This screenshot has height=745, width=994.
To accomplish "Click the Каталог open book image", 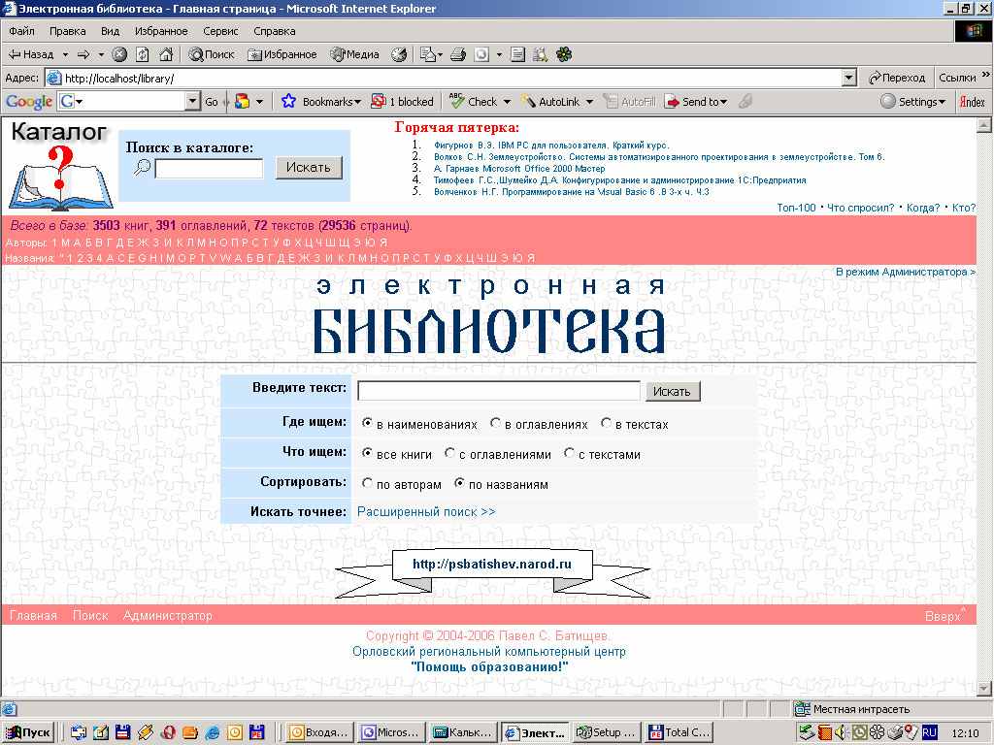I will (60, 178).
